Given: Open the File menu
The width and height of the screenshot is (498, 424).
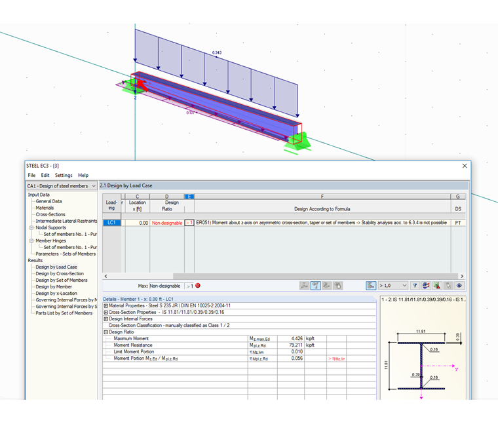Looking at the screenshot, I should coord(31,175).
